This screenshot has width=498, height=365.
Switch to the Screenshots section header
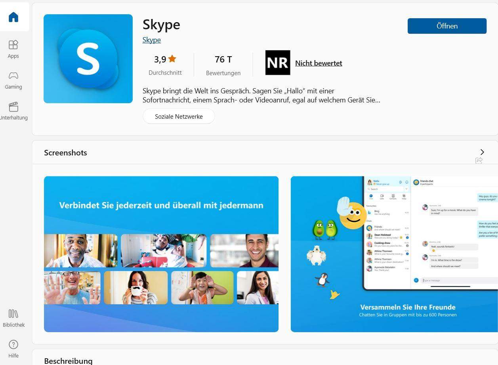point(65,153)
